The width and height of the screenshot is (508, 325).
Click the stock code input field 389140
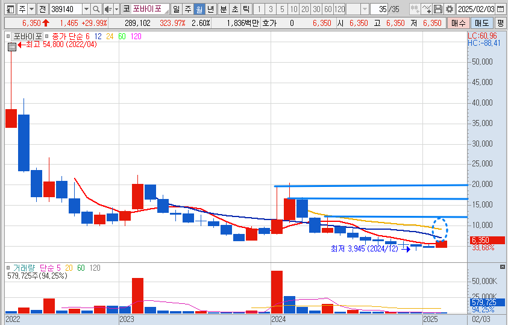click(x=66, y=9)
